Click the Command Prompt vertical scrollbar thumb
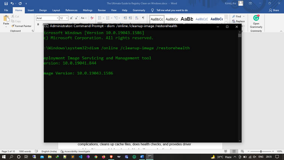 click(240, 36)
